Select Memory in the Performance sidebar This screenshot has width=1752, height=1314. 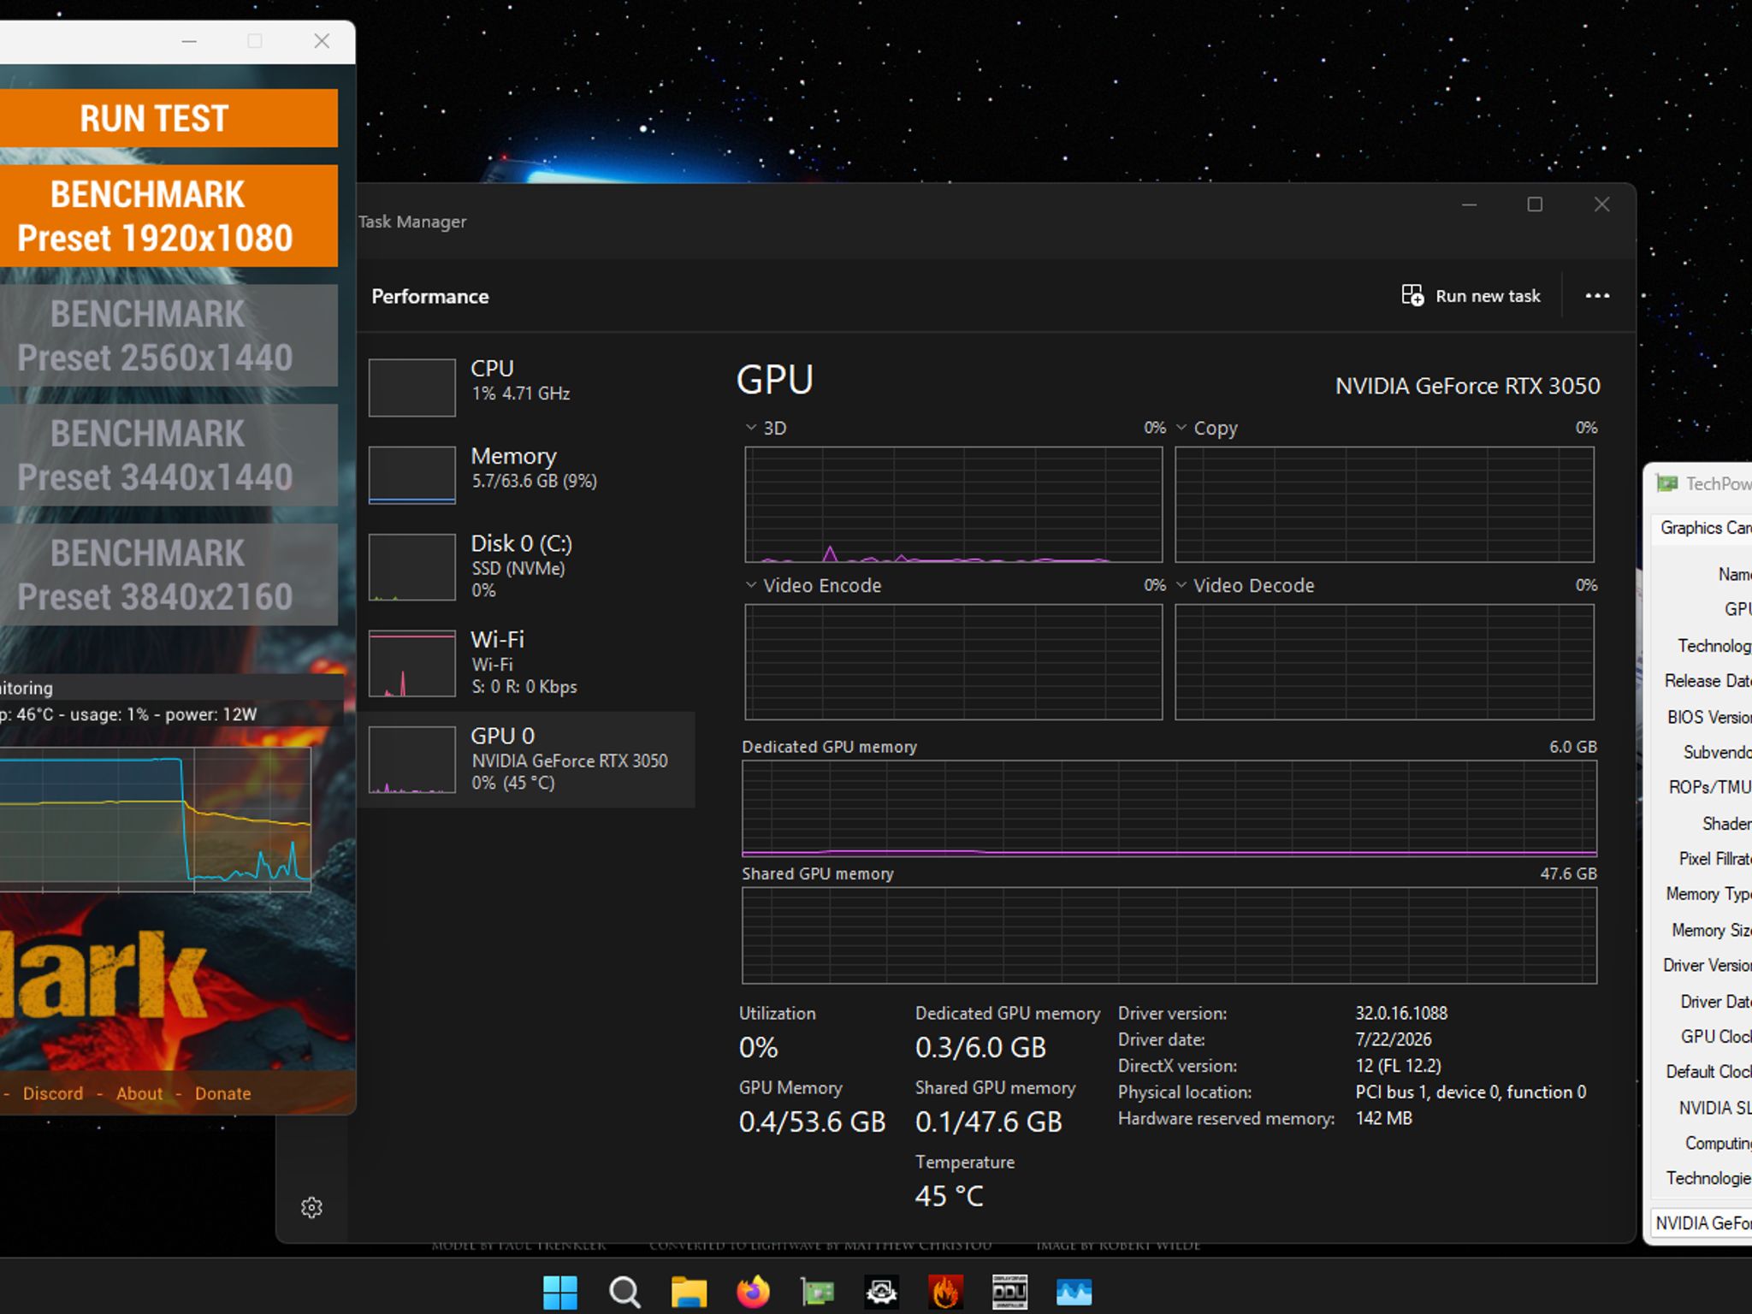(529, 473)
